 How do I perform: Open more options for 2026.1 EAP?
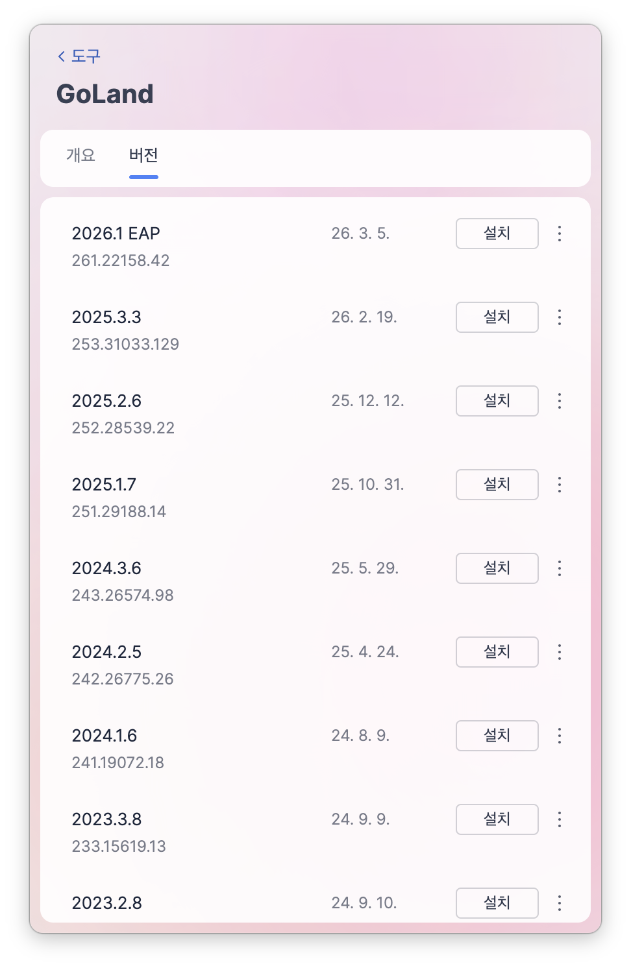(559, 234)
